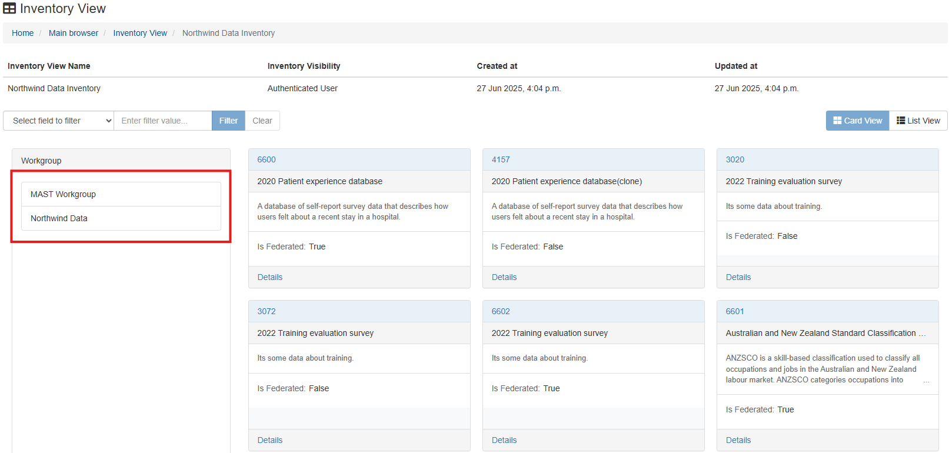Clear the current filter

[262, 121]
